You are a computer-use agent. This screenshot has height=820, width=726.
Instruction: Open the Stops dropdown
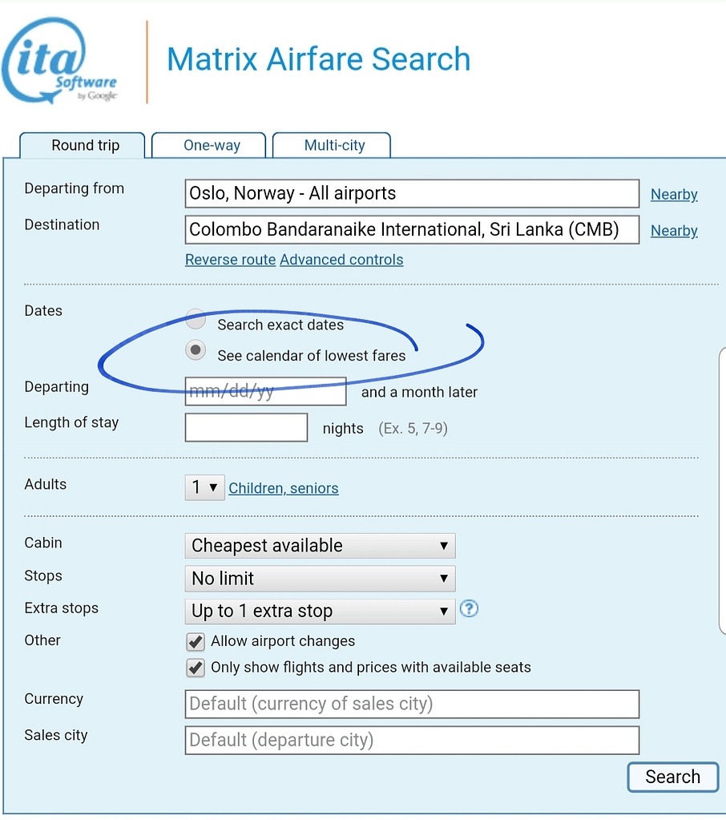coord(320,579)
